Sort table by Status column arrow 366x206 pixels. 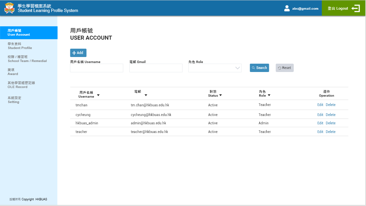[x=220, y=95]
